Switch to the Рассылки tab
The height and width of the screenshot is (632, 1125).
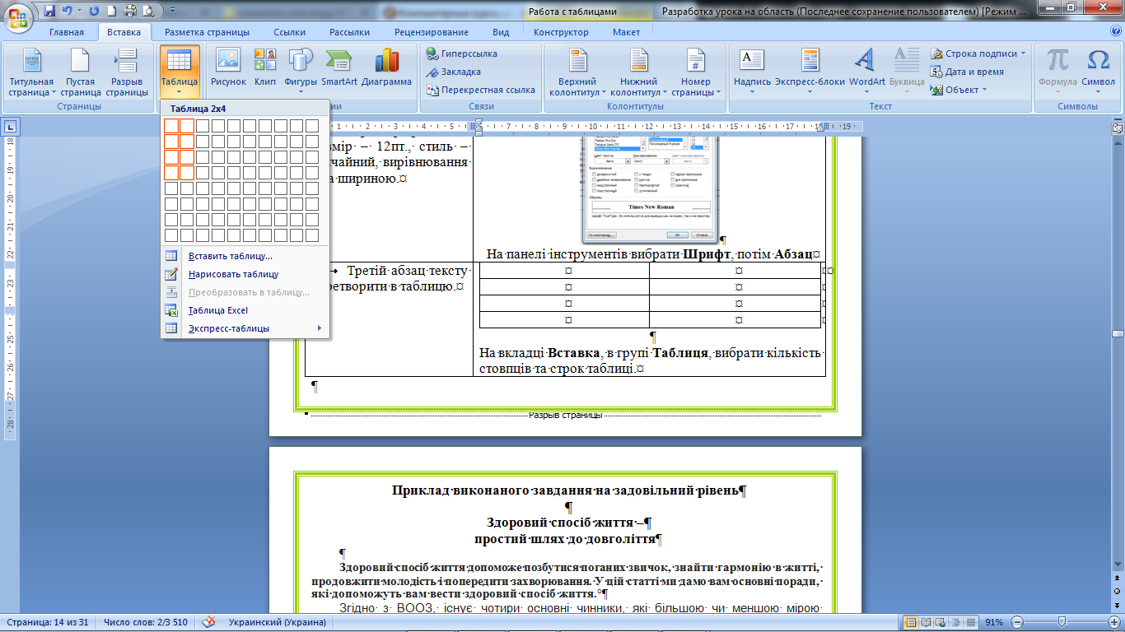pyautogui.click(x=349, y=32)
